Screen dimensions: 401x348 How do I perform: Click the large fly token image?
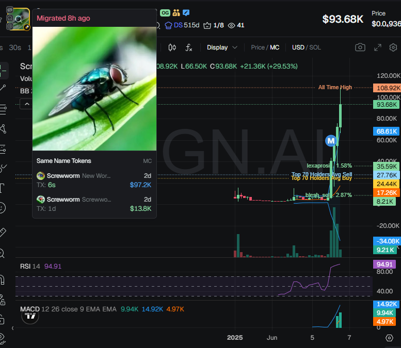94,89
